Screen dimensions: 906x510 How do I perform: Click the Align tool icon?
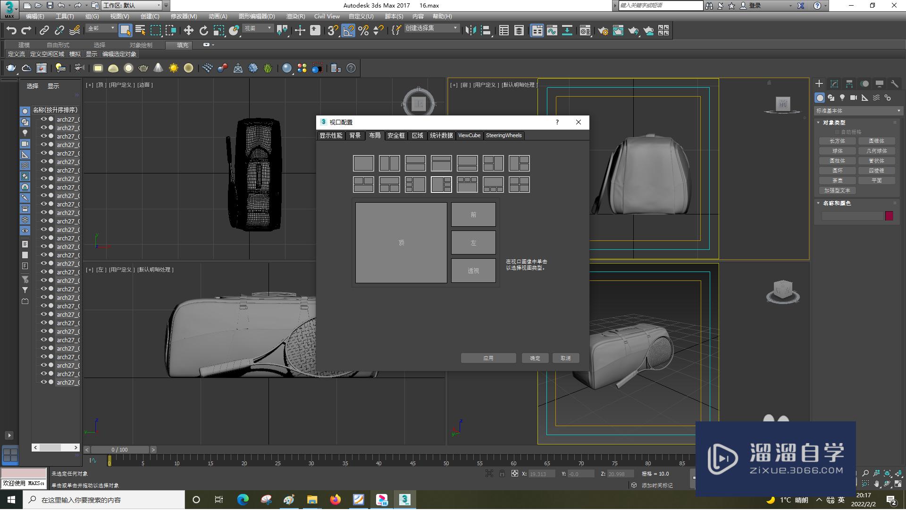(x=486, y=31)
